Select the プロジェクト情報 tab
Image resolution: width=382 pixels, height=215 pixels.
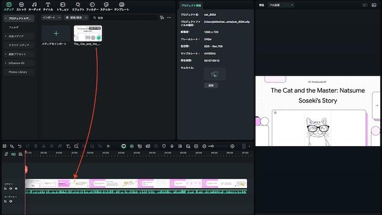(191, 5)
